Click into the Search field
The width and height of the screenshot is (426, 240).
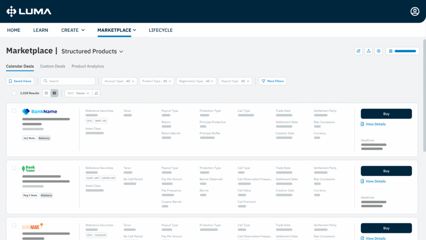68,81
